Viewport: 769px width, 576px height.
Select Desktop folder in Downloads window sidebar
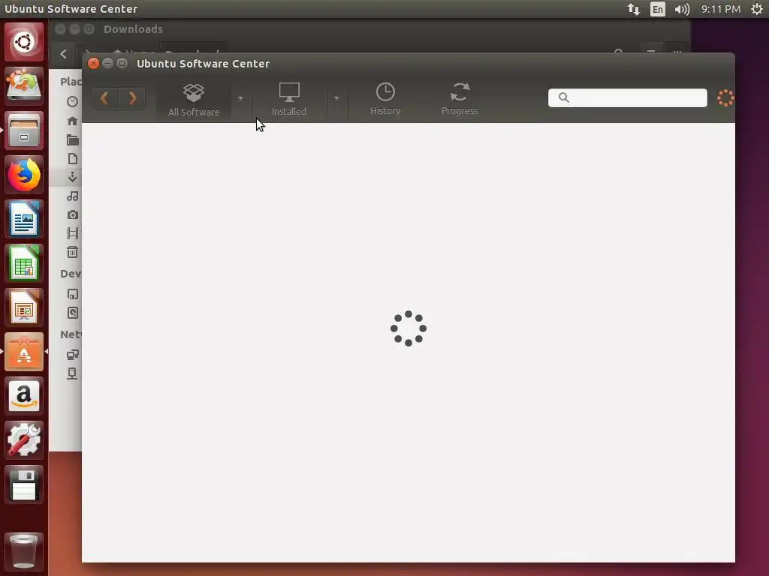coord(72,140)
